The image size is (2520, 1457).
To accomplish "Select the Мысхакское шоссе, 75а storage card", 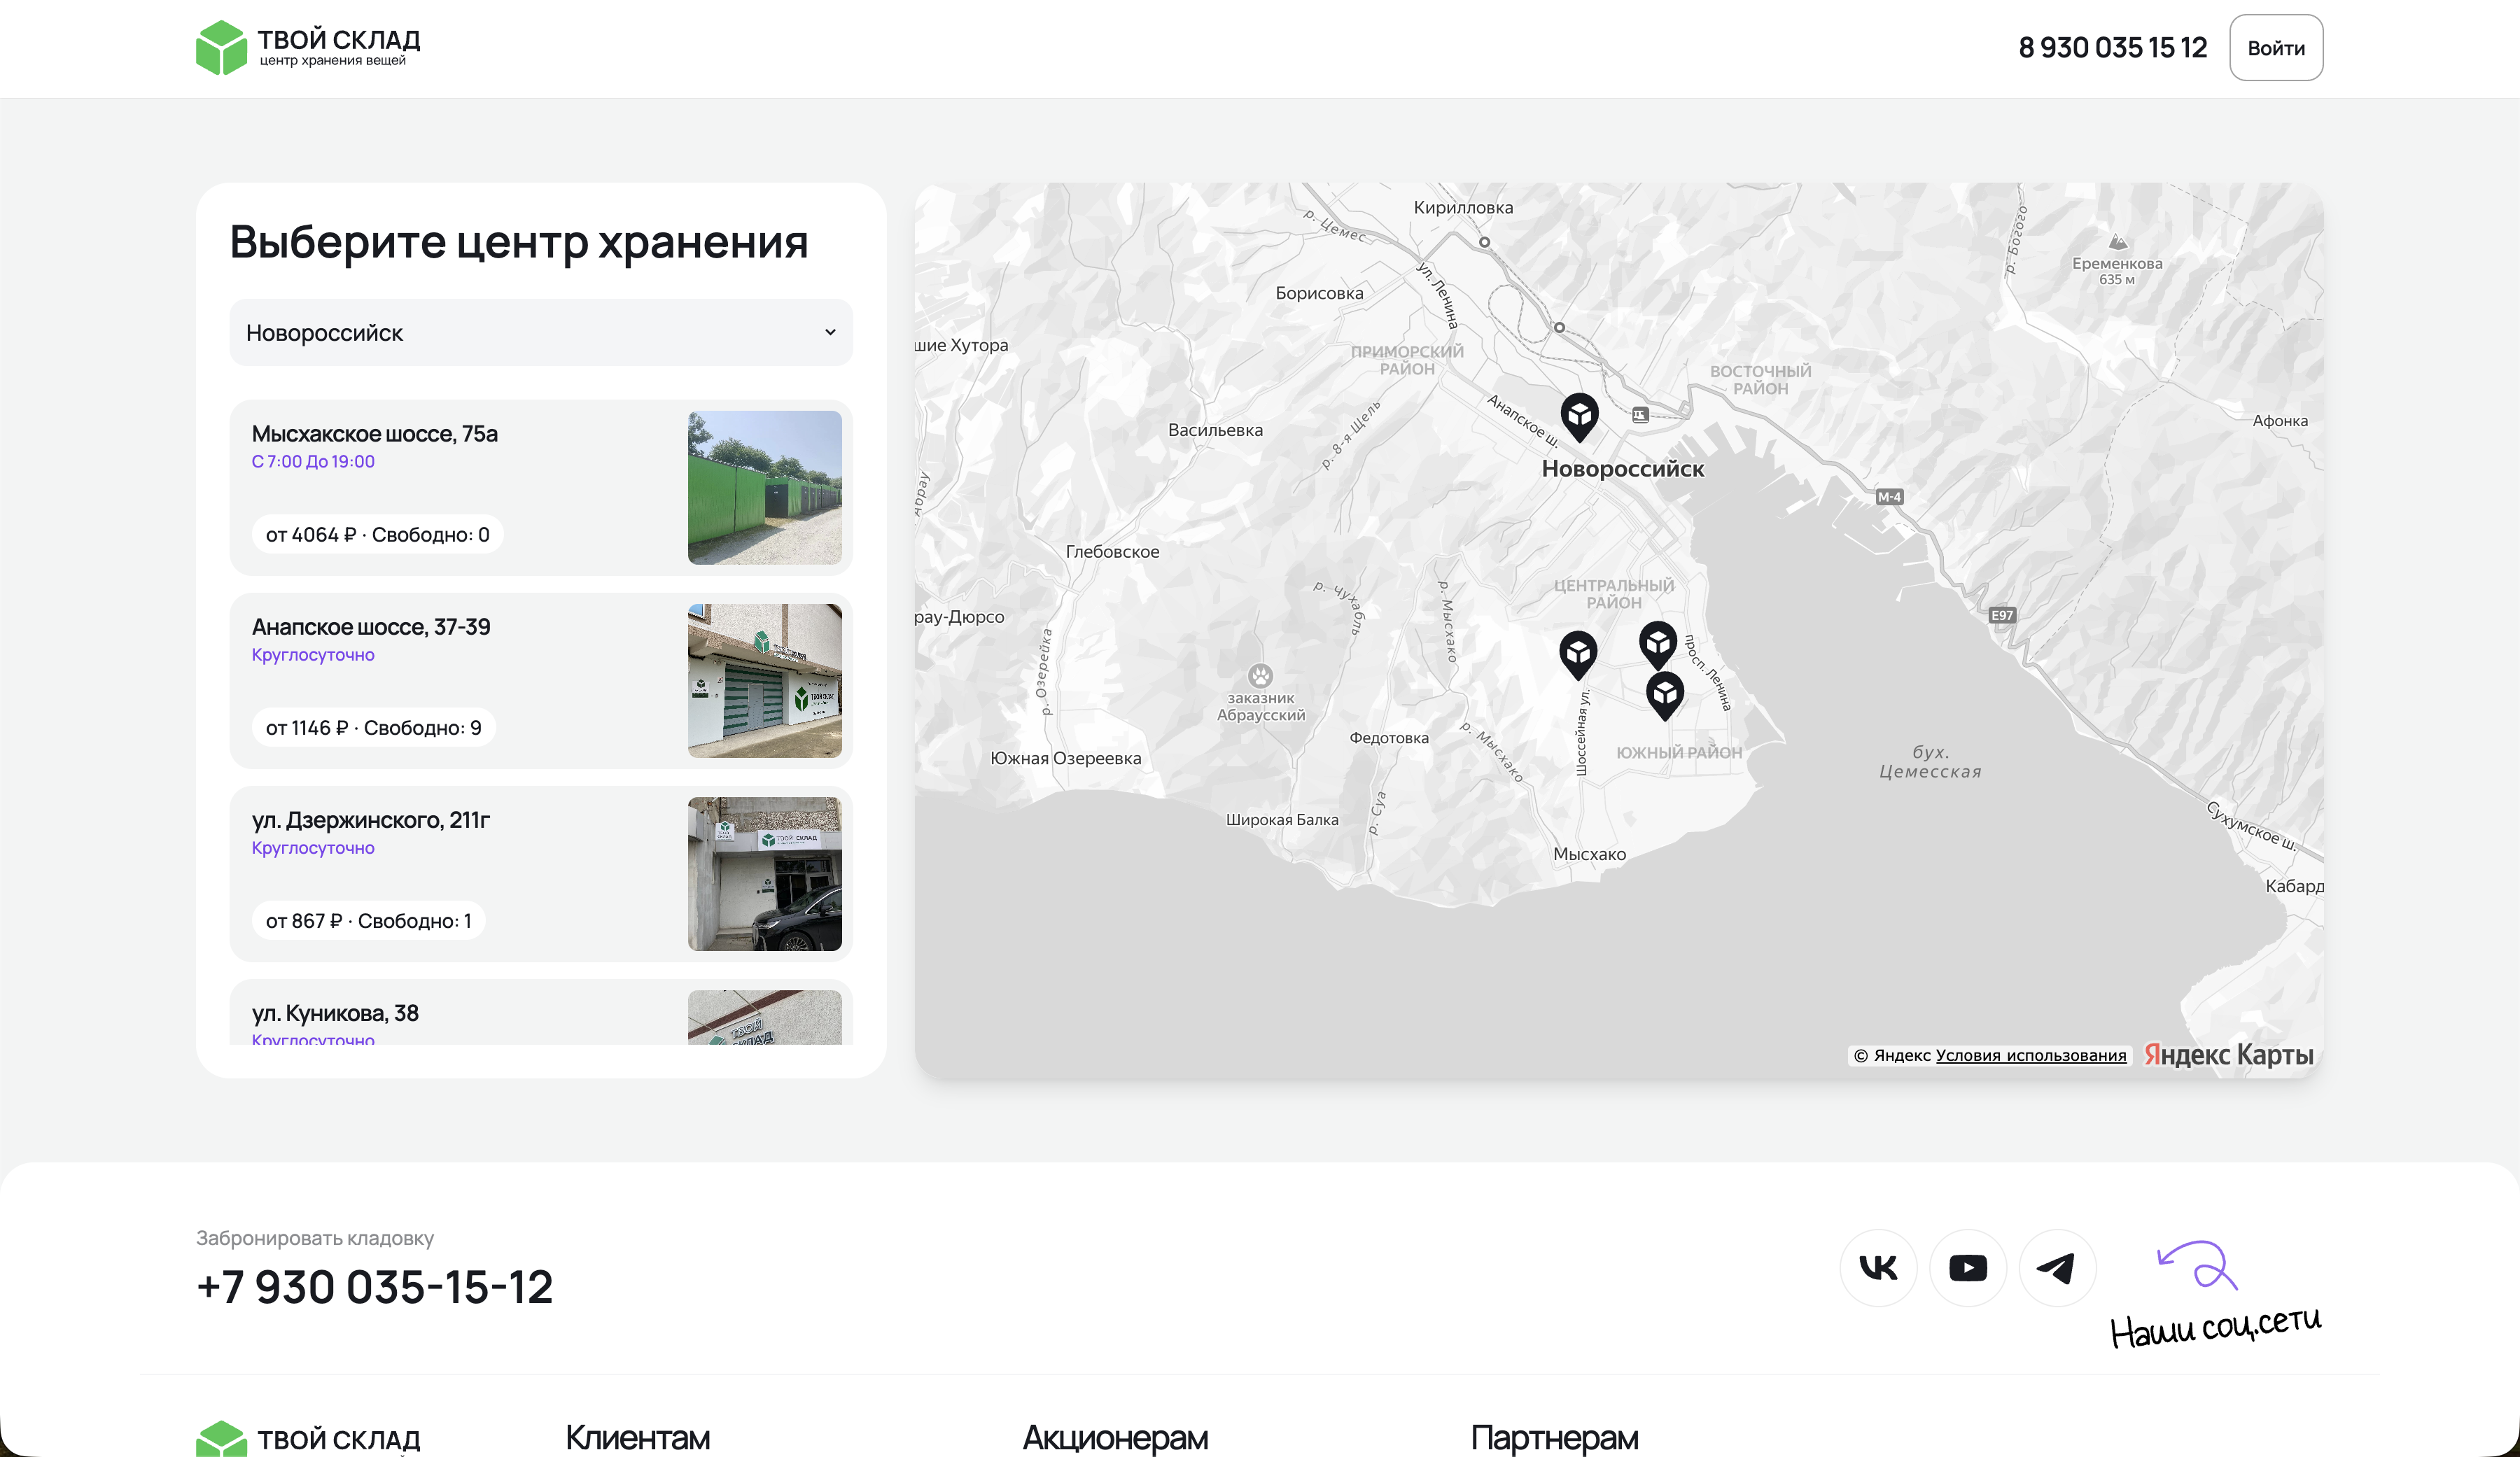I will point(541,487).
